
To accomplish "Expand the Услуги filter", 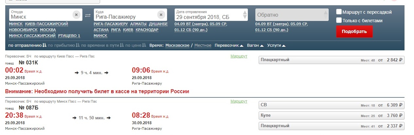I will (276, 45).
